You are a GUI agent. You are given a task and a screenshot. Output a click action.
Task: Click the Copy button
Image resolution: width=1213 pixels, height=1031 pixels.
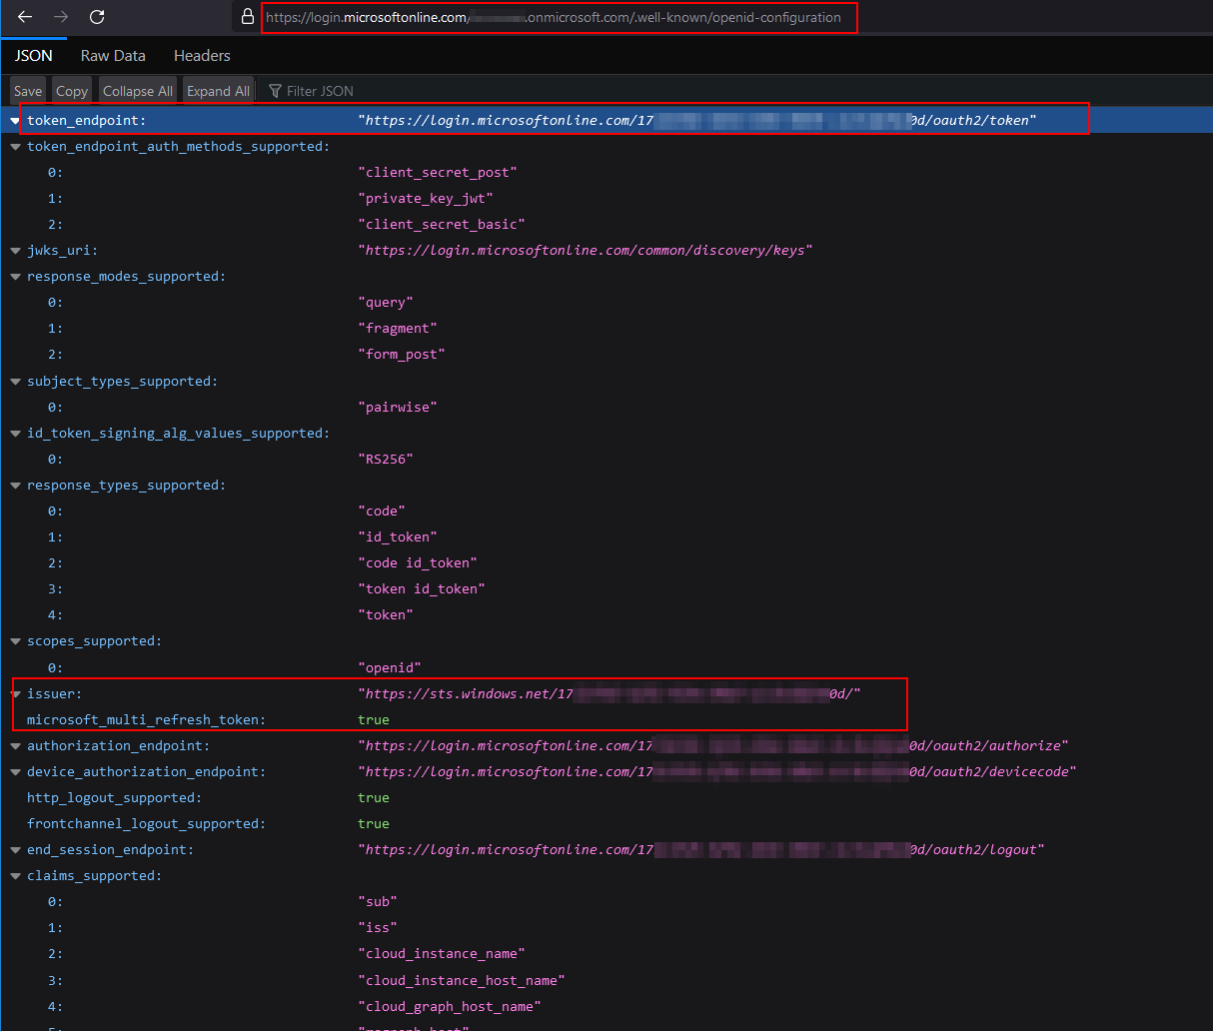71,91
